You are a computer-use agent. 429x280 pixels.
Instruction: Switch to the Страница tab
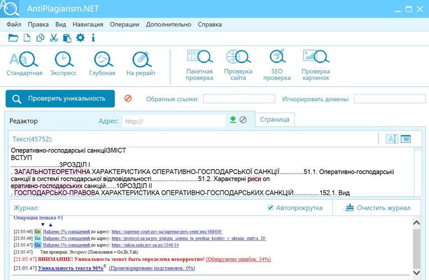pos(275,119)
